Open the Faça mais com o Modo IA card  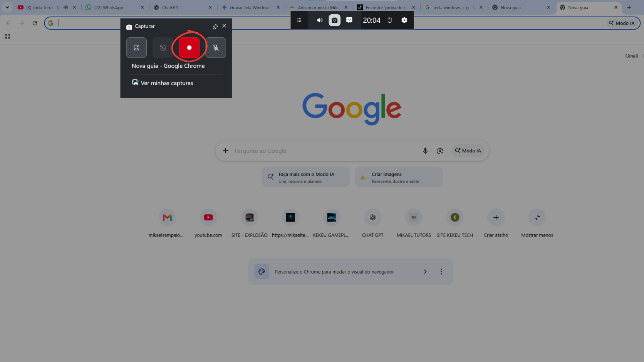coord(305,177)
